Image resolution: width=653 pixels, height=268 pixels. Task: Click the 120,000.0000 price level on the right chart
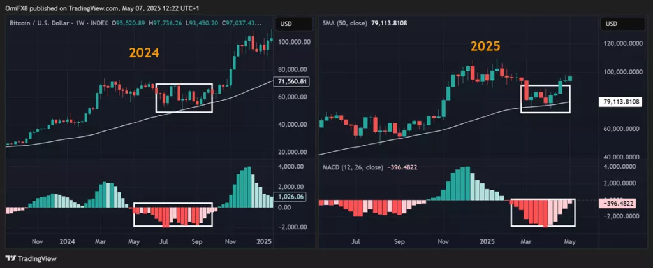(x=622, y=45)
